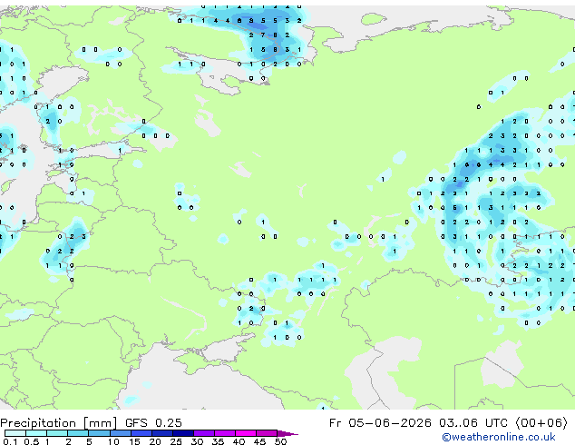Click the 'GFS 0.25' model label
The width and height of the screenshot is (575, 445).
point(153,422)
